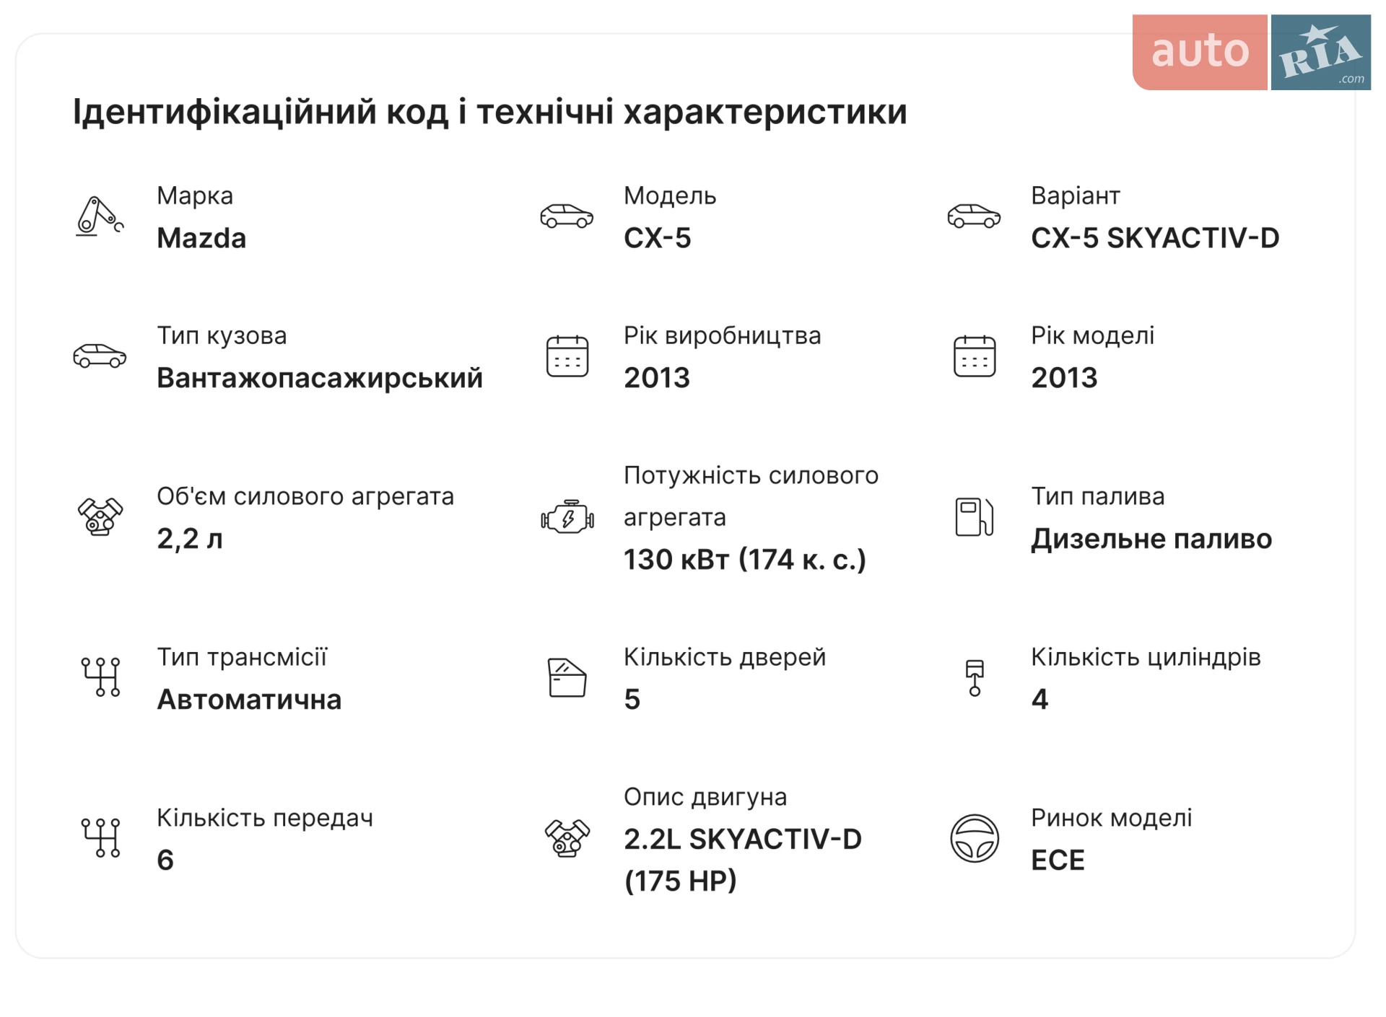Select the engine volume 2,2 л
The width and height of the screenshot is (1386, 1017).
(x=190, y=539)
